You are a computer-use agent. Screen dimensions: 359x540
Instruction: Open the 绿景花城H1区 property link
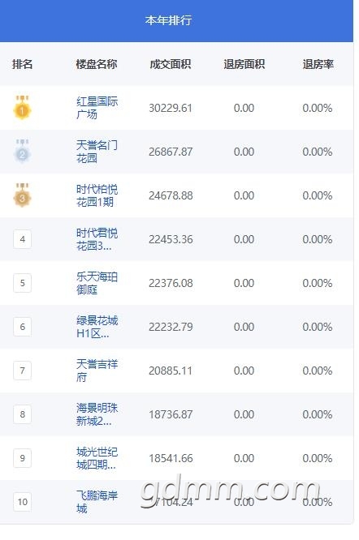97,327
